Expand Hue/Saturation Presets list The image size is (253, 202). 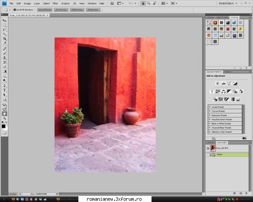coord(210,119)
